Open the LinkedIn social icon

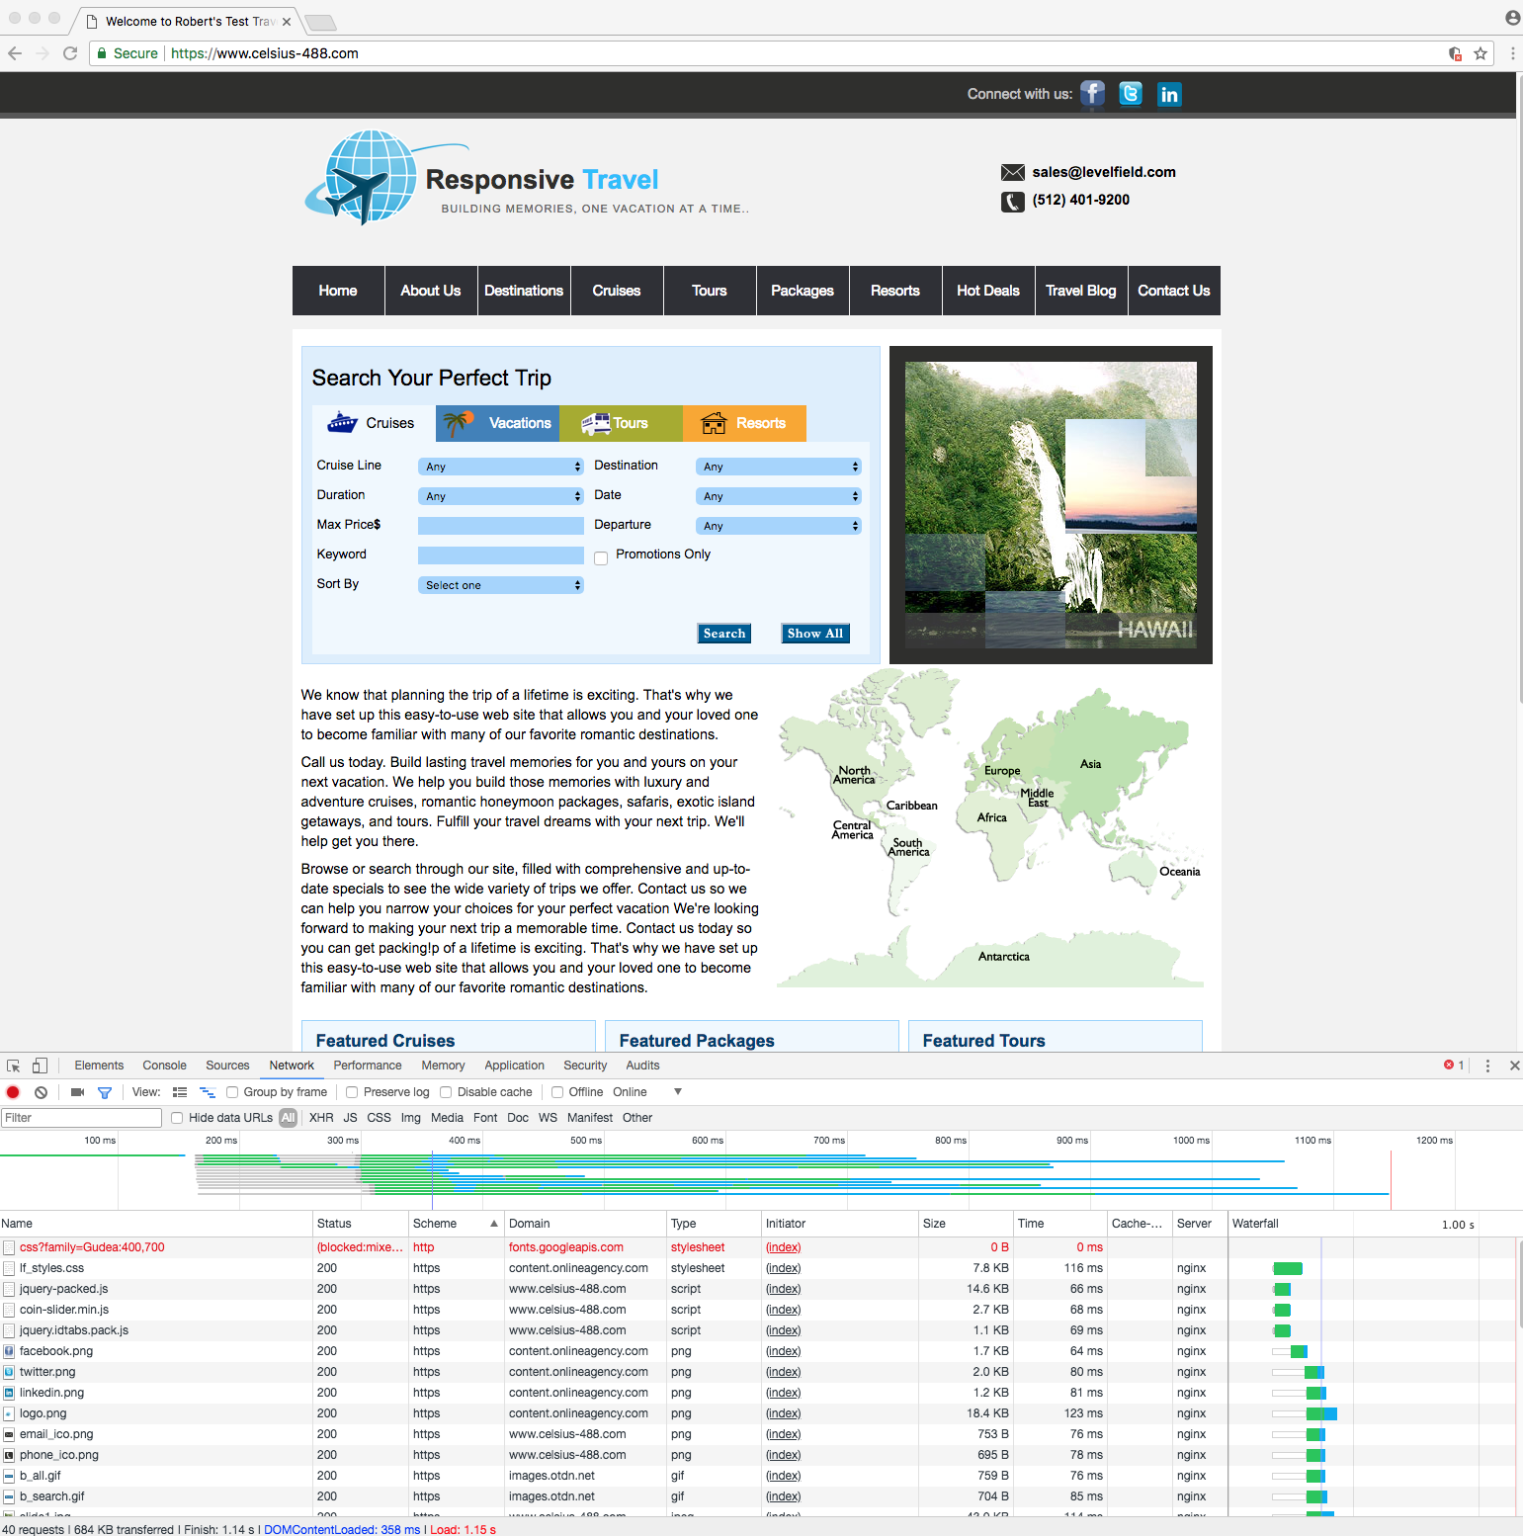pos(1169,94)
